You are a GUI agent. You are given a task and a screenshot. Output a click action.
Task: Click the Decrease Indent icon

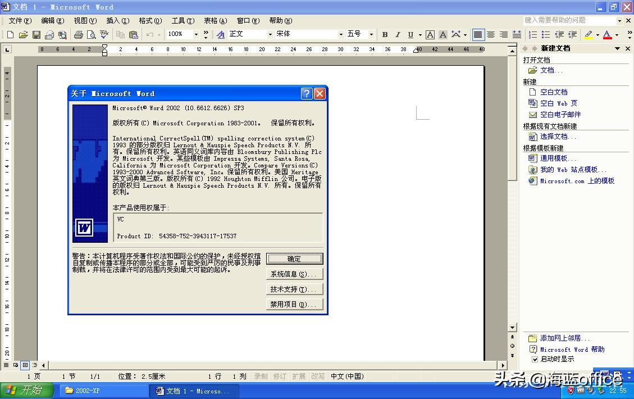[x=559, y=35]
